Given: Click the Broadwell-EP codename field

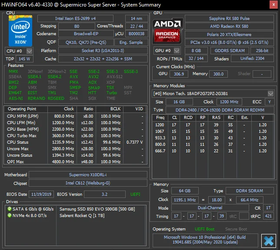Looking at the screenshot, I should click(86, 34).
